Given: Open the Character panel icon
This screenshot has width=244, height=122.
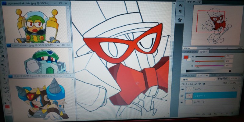Looking at the screenshot, I should (180, 5).
